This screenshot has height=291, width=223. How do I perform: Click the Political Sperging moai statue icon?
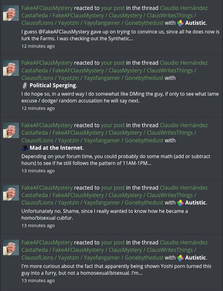(24, 86)
